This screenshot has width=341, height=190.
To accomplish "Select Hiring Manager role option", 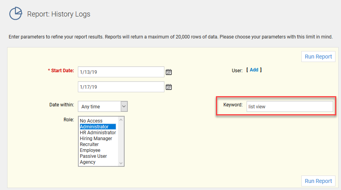I will (96, 139).
